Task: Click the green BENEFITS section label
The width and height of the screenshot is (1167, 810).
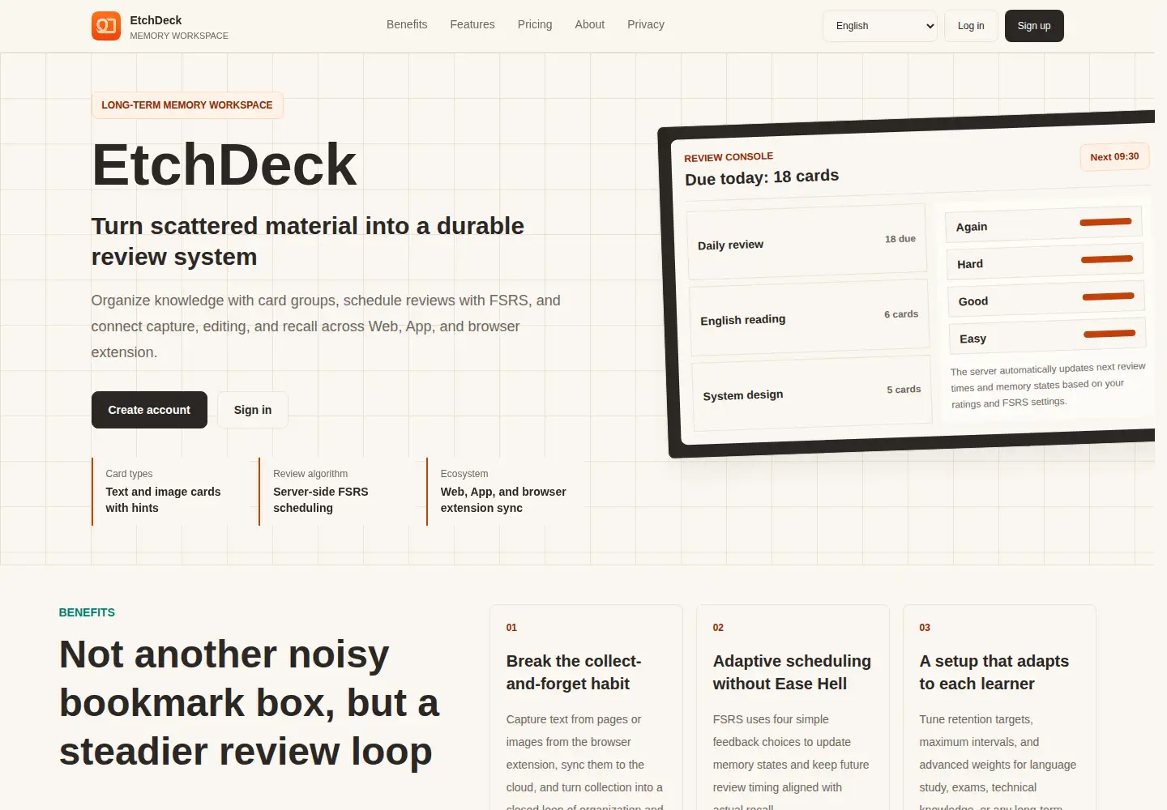Action: tap(87, 612)
